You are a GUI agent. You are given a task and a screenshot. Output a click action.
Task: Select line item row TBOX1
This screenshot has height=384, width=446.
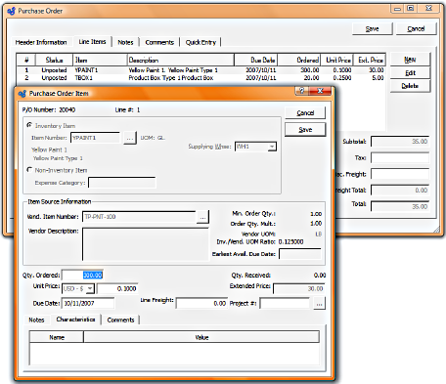pos(201,78)
